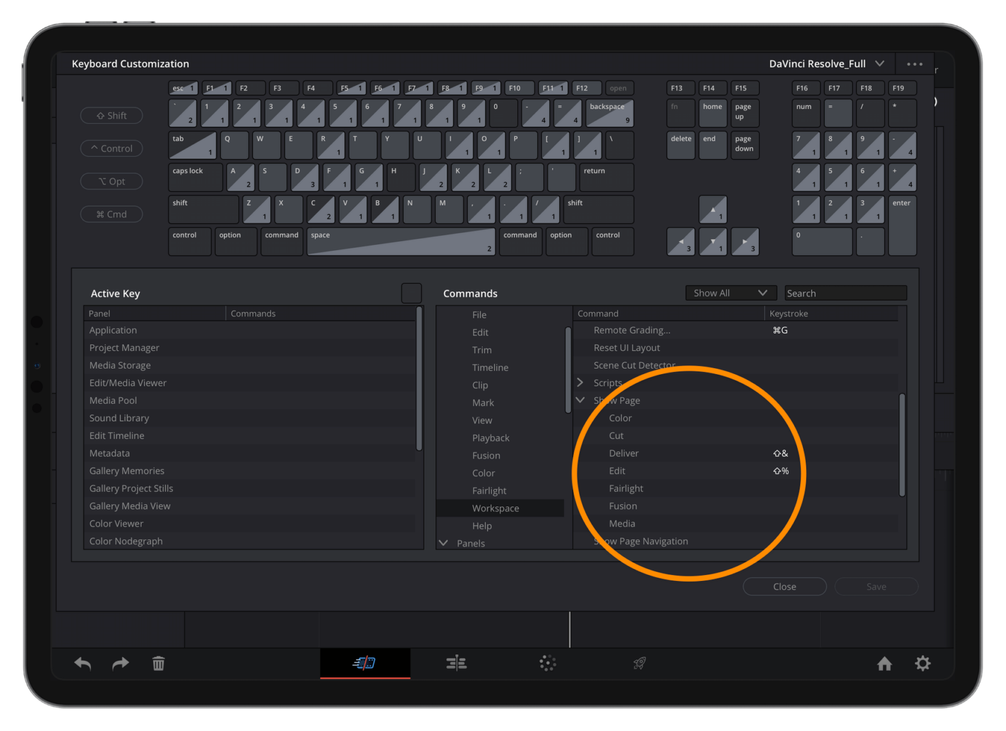Toggle the Cmd modifier key

coord(111,214)
